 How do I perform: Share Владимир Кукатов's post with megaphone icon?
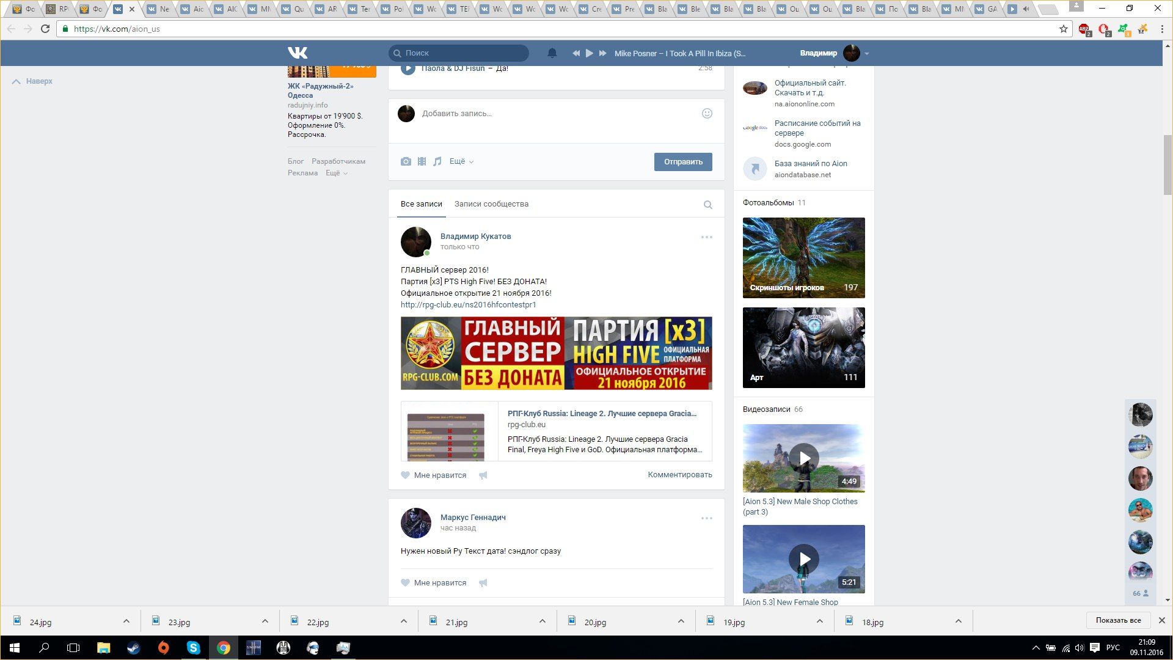483,475
